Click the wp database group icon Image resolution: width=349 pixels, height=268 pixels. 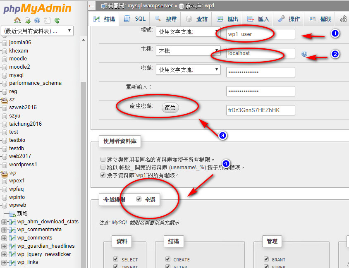point(5,173)
